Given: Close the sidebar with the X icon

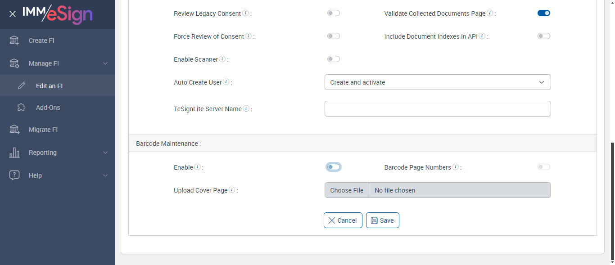Looking at the screenshot, I should point(13,14).
